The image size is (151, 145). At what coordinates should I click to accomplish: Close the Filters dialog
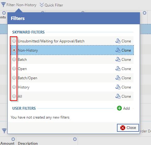click(x=128, y=128)
